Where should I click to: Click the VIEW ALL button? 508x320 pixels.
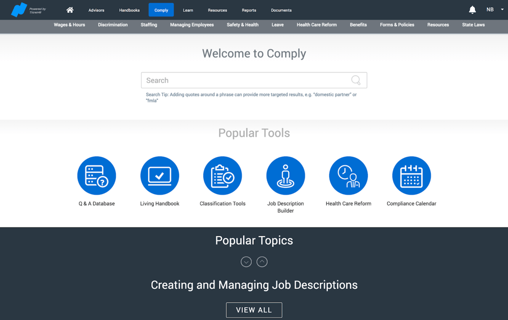[x=254, y=310]
